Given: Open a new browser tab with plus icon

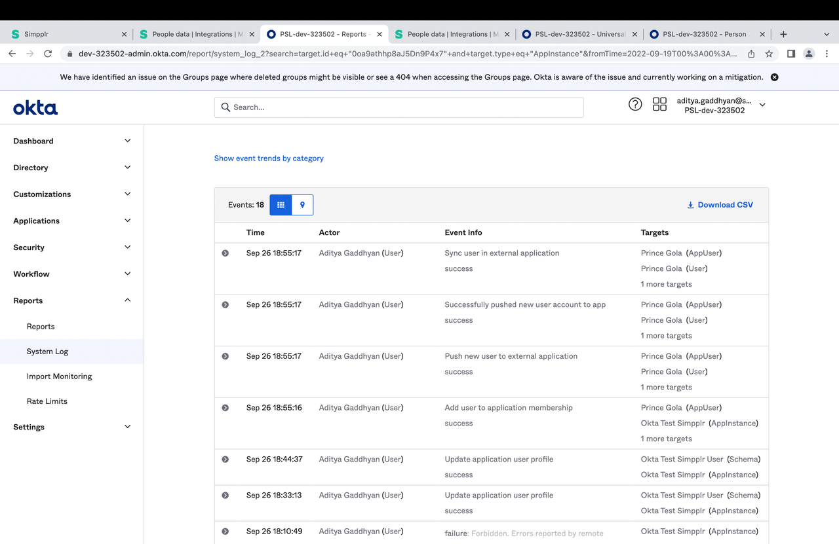Looking at the screenshot, I should tap(783, 34).
